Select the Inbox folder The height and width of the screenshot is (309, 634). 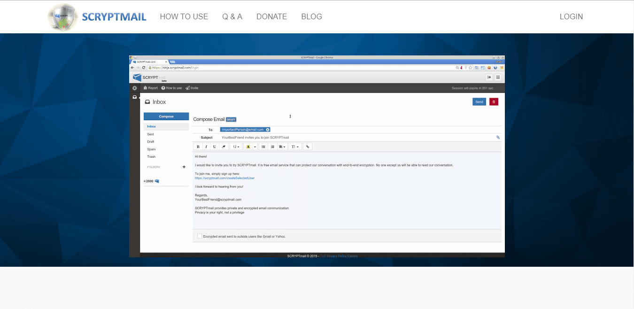[x=166, y=126]
